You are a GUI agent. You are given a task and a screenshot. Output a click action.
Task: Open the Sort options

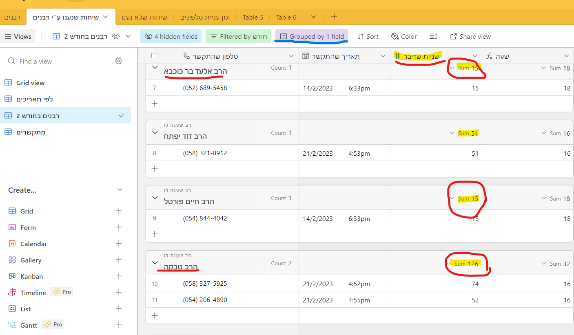[368, 36]
